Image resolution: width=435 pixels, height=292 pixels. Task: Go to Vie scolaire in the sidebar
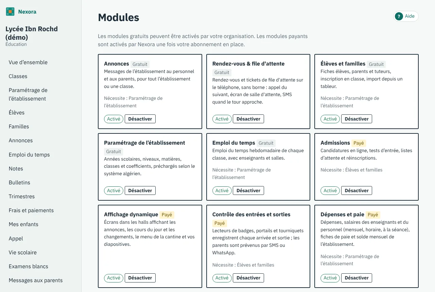point(23,252)
